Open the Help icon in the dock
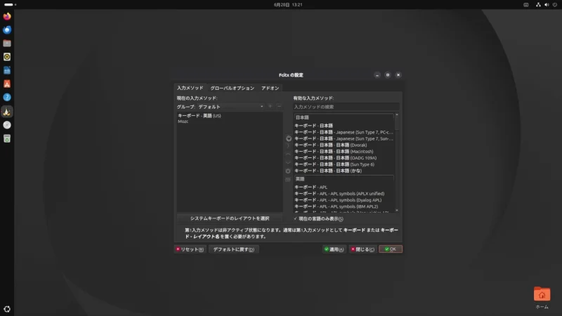Viewport: 562px width, 316px height. coord(7,98)
